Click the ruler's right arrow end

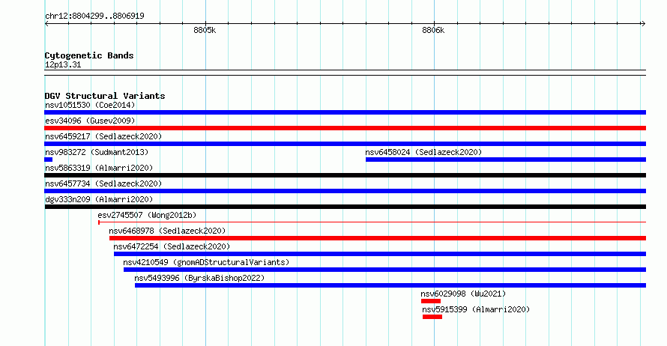(x=644, y=24)
